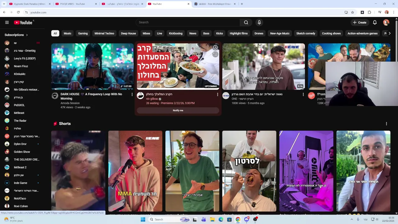Open options for DARK HOUSE video
This screenshot has height=224, width=398.
click(x=132, y=94)
